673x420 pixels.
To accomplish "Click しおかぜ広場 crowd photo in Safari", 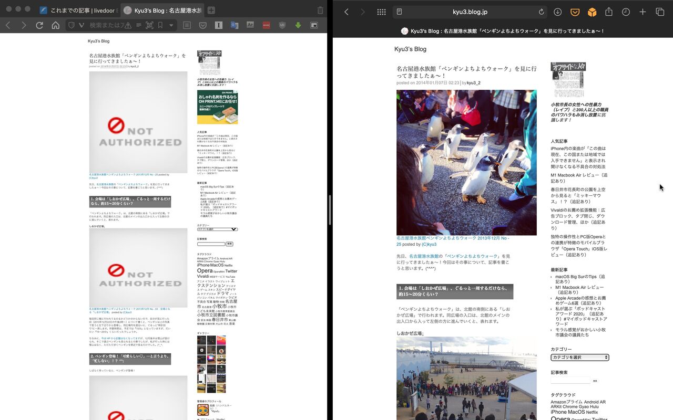I will 466,378.
